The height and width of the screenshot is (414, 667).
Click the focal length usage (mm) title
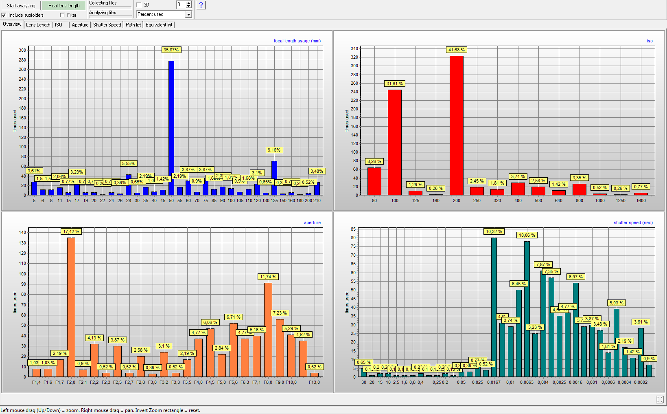coord(297,41)
